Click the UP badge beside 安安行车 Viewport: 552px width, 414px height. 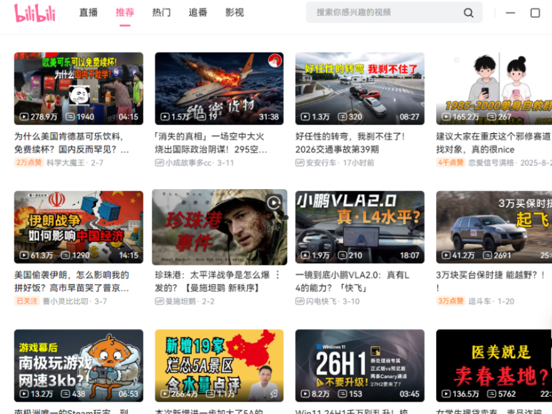click(x=300, y=163)
